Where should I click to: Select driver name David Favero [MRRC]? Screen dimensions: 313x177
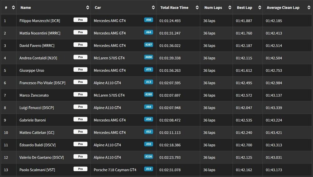click(37, 45)
